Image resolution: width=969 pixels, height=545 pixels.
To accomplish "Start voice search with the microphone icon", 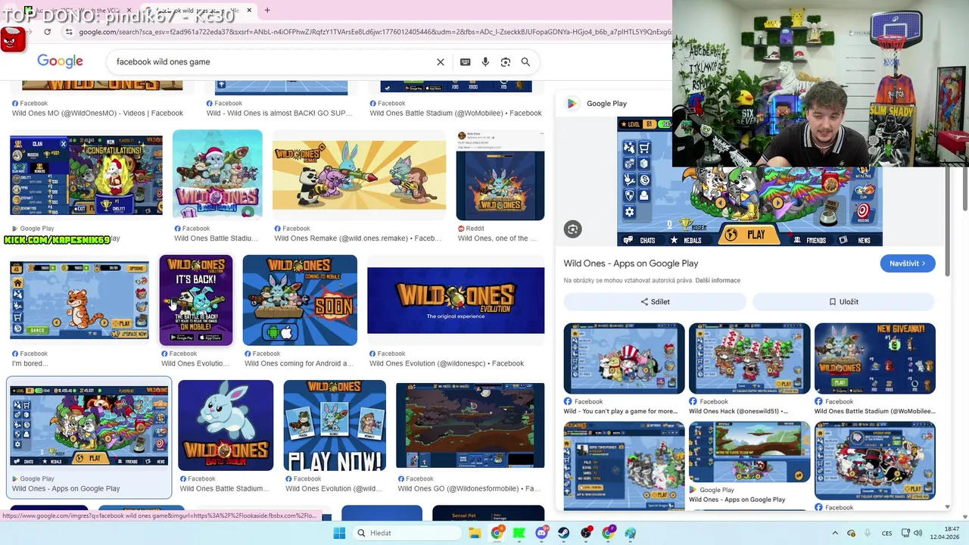I will pyautogui.click(x=485, y=62).
